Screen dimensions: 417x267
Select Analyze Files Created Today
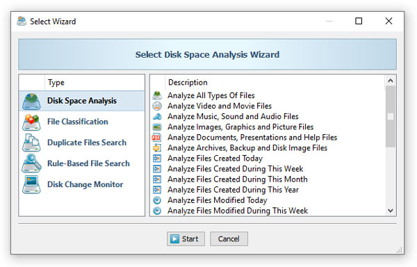coord(268,159)
